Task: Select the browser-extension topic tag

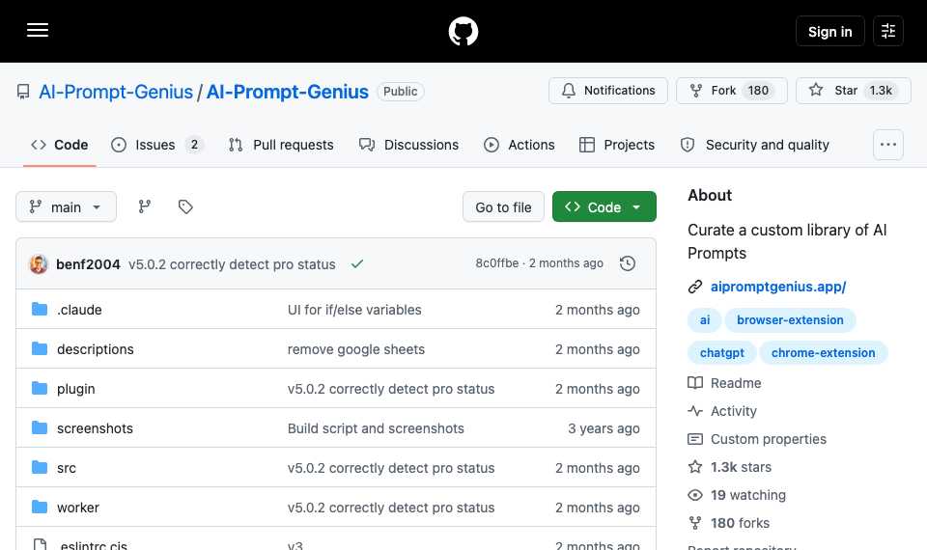Action: (790, 319)
